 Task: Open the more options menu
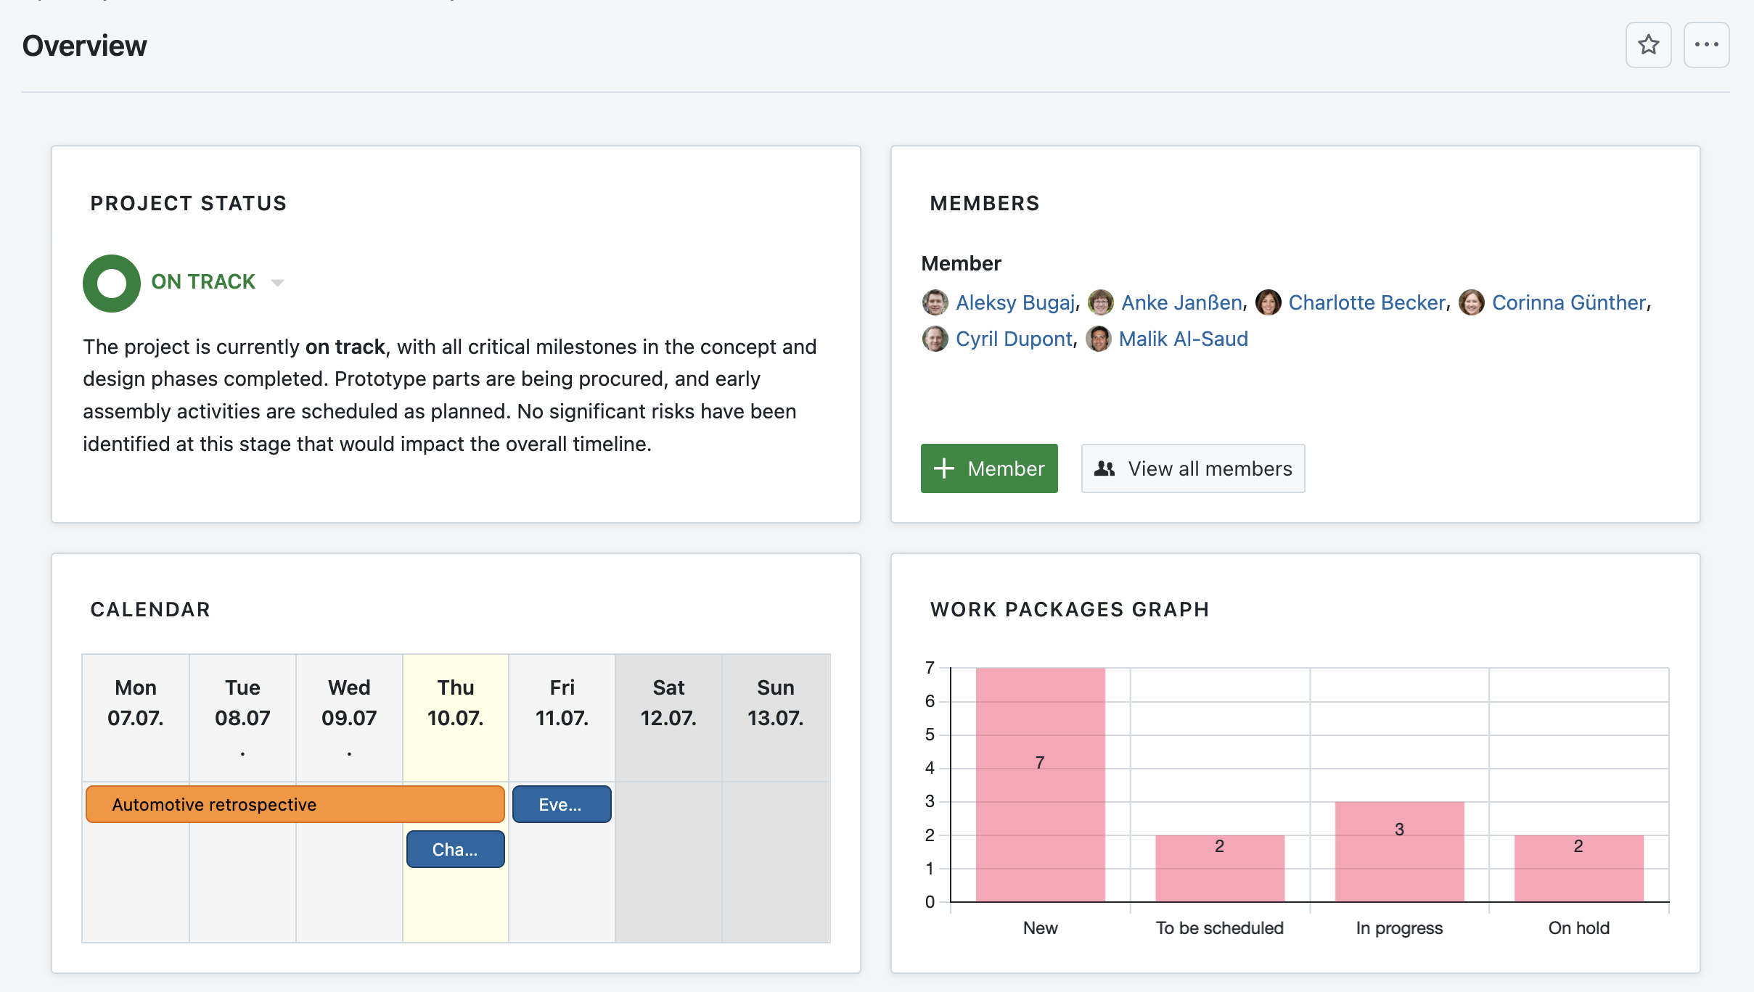click(1705, 45)
